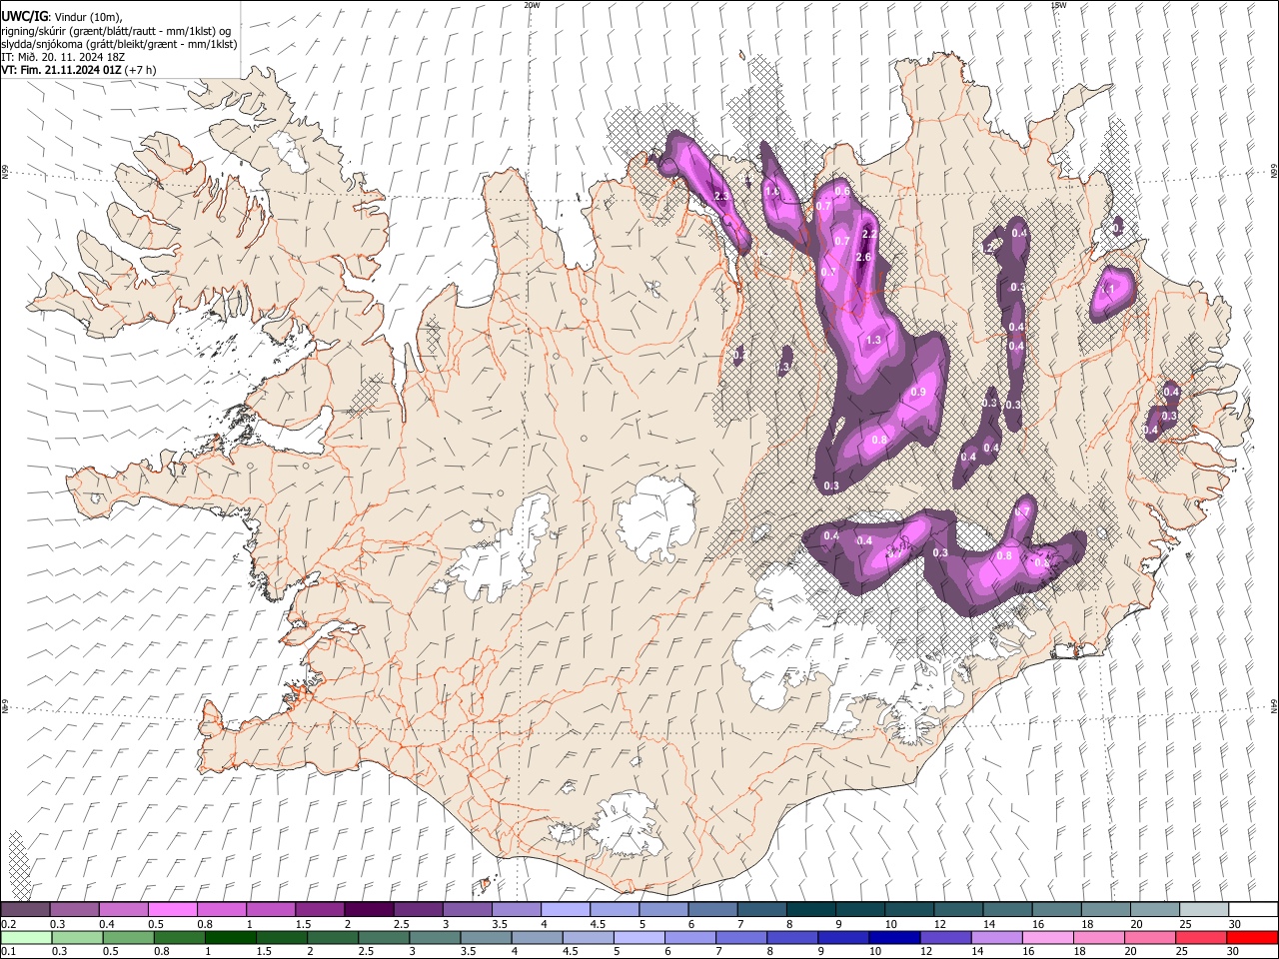Screen dimensions: 1279x959
Task: Click the '2.6' precipitation value on the map
Action: click(x=864, y=257)
